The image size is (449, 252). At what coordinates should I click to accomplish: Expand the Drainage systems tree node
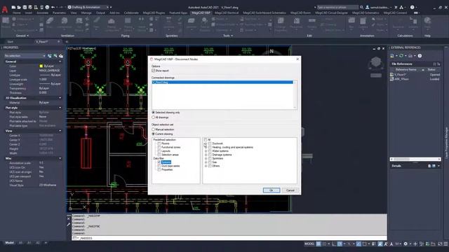(x=206, y=155)
